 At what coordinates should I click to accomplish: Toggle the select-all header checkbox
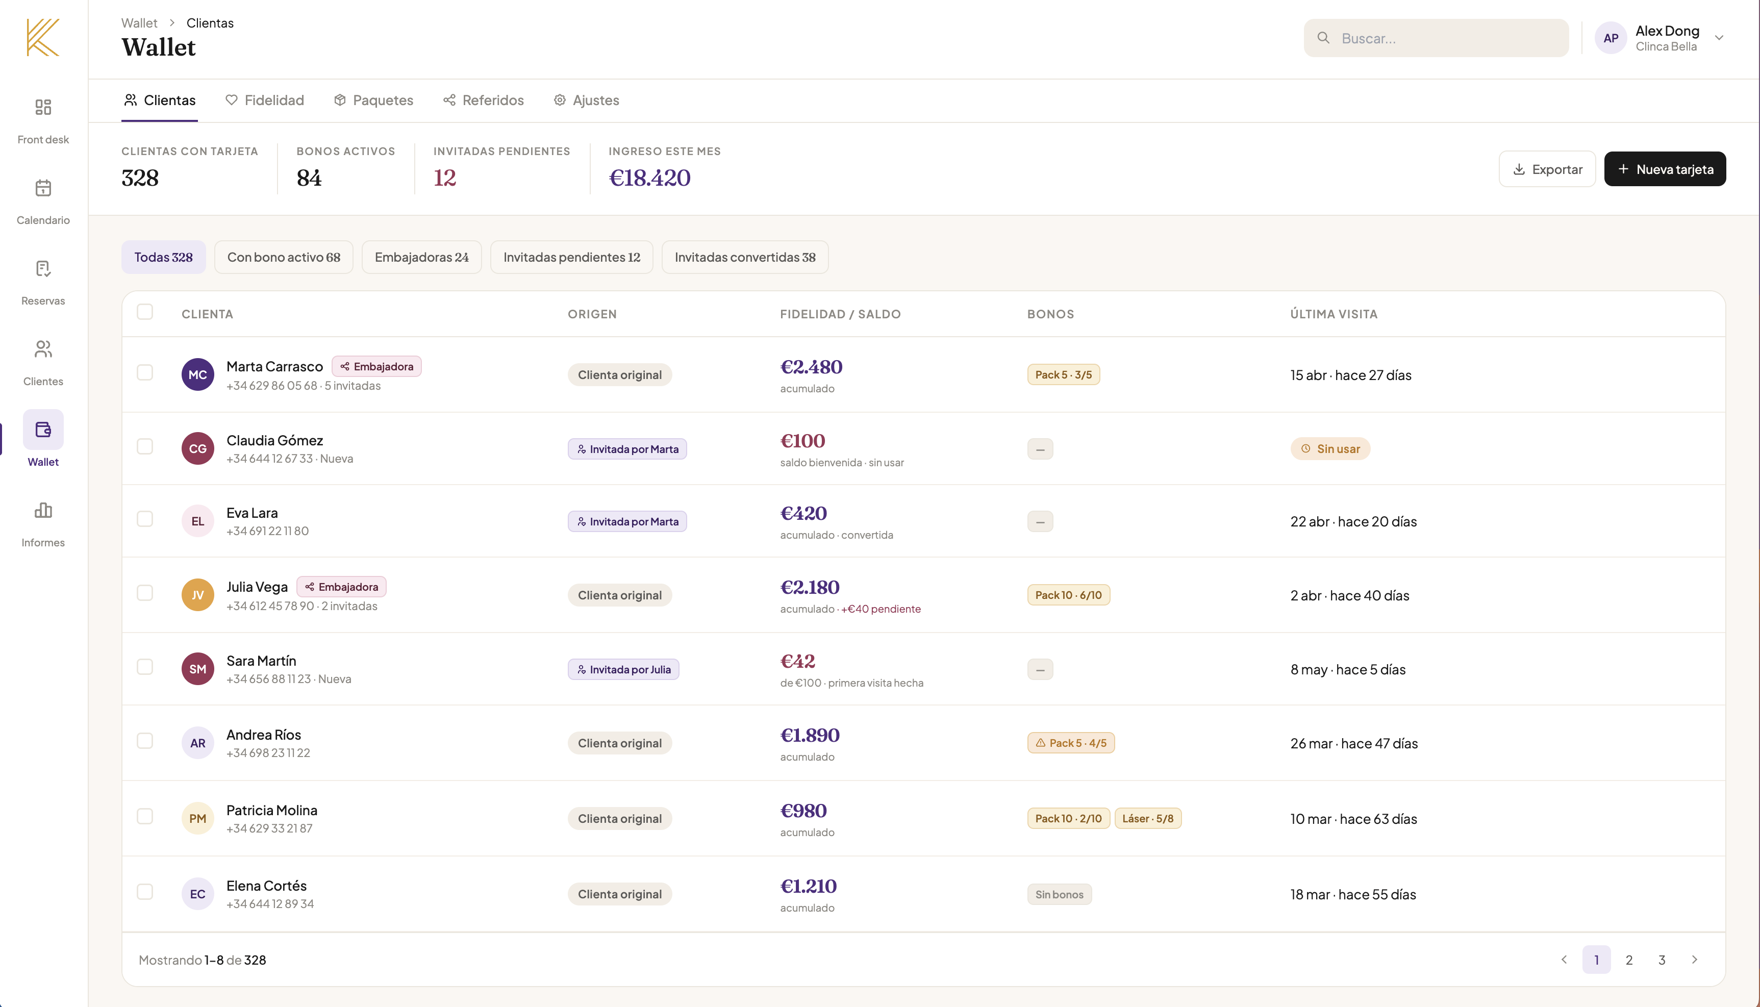pyautogui.click(x=144, y=312)
